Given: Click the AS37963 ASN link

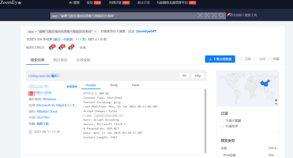Looking at the screenshot, I should pos(43,117).
